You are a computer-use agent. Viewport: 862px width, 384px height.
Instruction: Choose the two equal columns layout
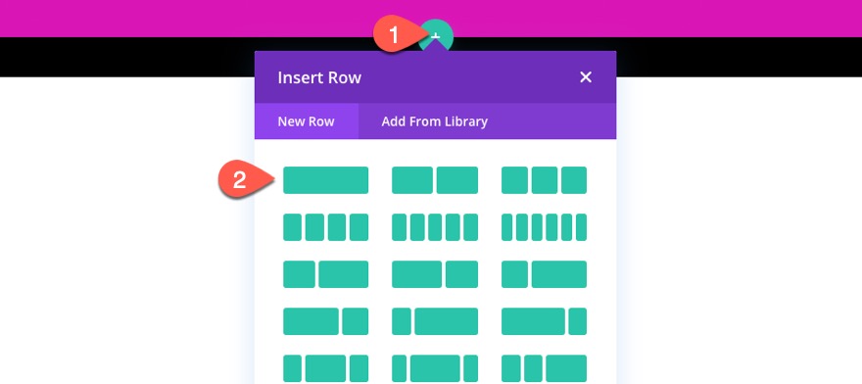(434, 180)
